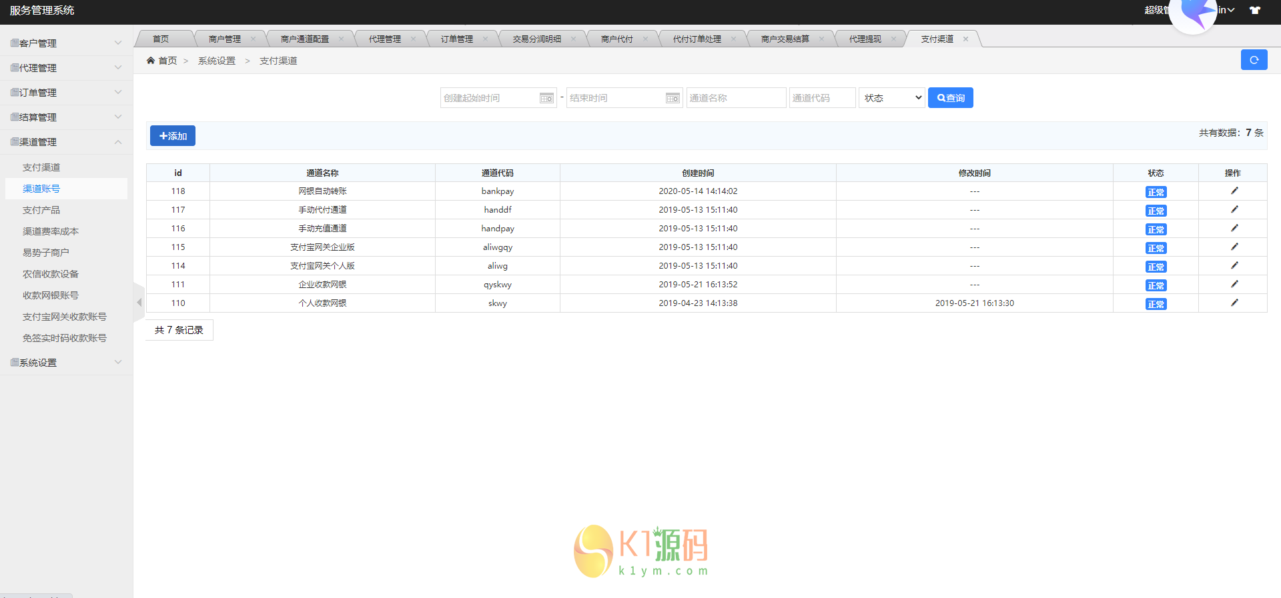Click the t-shirt theme icon

[1255, 10]
